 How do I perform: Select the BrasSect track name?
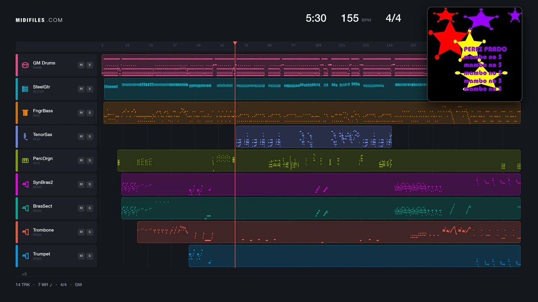pyautogui.click(x=42, y=206)
